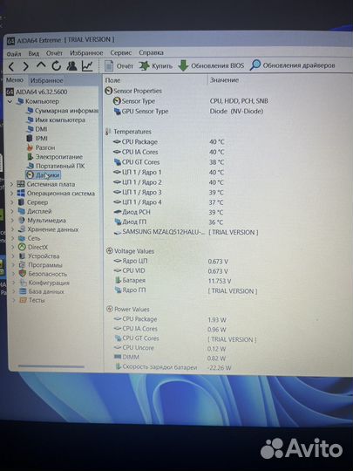Select the ЦП 1 / Ядро 4 row

point(169,202)
